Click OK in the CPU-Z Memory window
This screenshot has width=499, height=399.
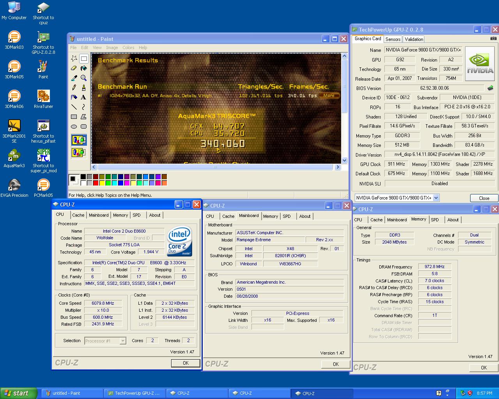pyautogui.click(x=483, y=367)
